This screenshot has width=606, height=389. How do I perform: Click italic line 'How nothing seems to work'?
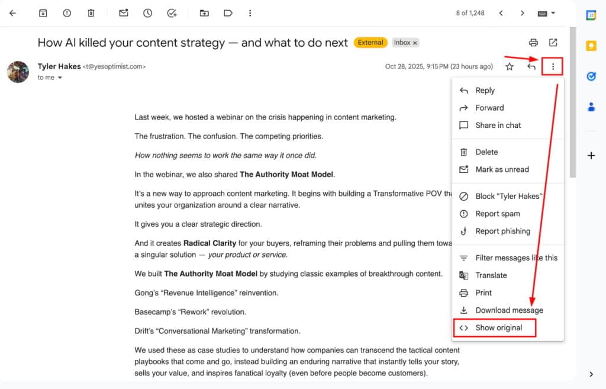[225, 156]
